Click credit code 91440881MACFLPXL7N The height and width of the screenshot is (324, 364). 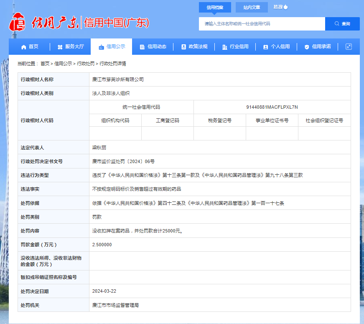coord(272,107)
